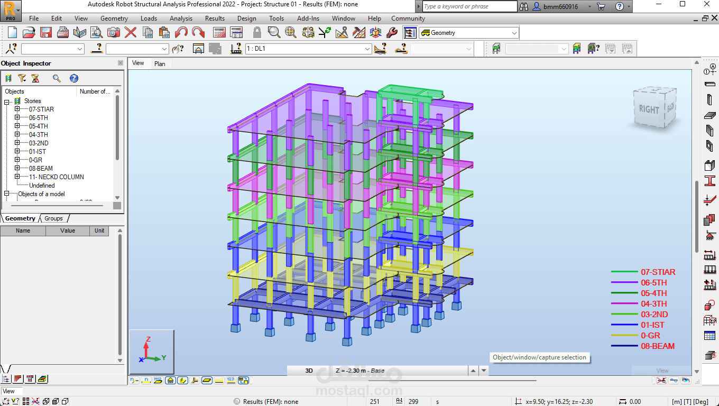The width and height of the screenshot is (719, 406).
Task: Open the 1 : DL1 load case dropdown
Action: tap(367, 49)
